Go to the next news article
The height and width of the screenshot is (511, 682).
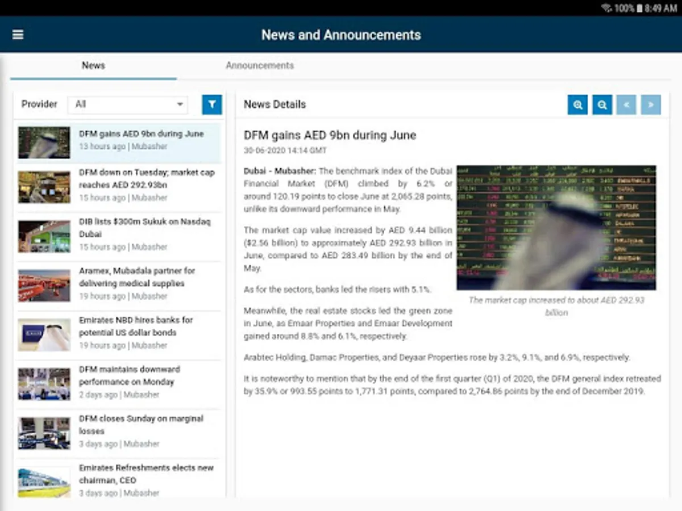pos(651,105)
